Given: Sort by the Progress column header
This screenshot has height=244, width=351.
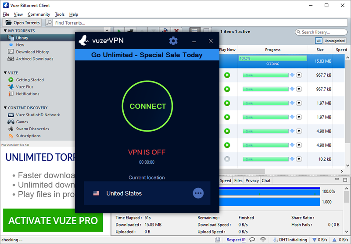Looking at the screenshot, I should pyautogui.click(x=272, y=50).
